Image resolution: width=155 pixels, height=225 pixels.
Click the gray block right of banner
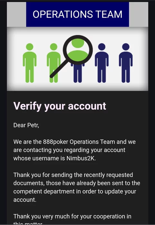click(139, 14)
